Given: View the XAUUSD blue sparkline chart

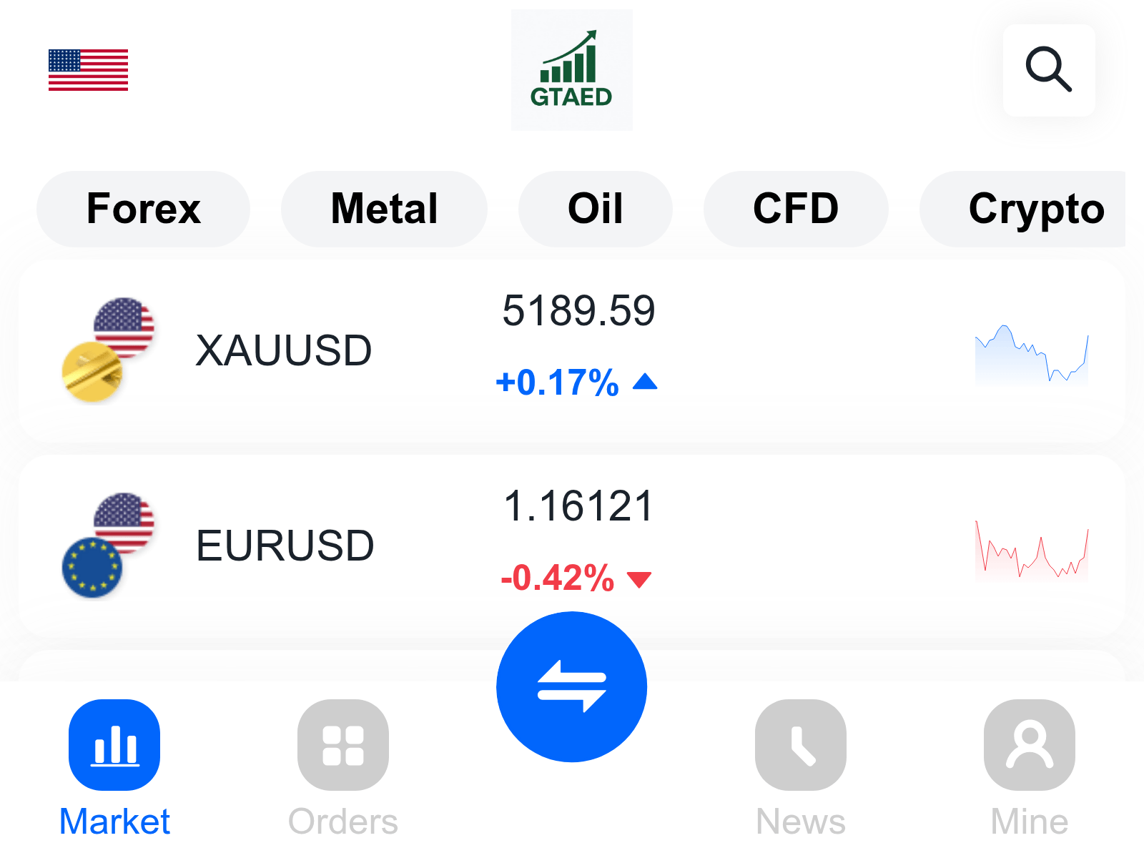Looking at the screenshot, I should pos(1032,355).
